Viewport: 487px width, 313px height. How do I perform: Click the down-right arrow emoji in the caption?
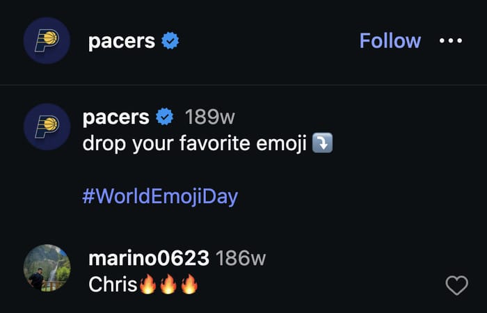coord(322,144)
